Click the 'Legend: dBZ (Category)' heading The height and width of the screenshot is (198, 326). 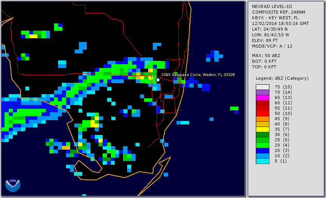tap(282, 78)
